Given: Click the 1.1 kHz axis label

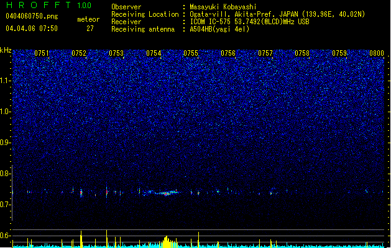Looking at the screenshot, I should pyautogui.click(x=5, y=81).
